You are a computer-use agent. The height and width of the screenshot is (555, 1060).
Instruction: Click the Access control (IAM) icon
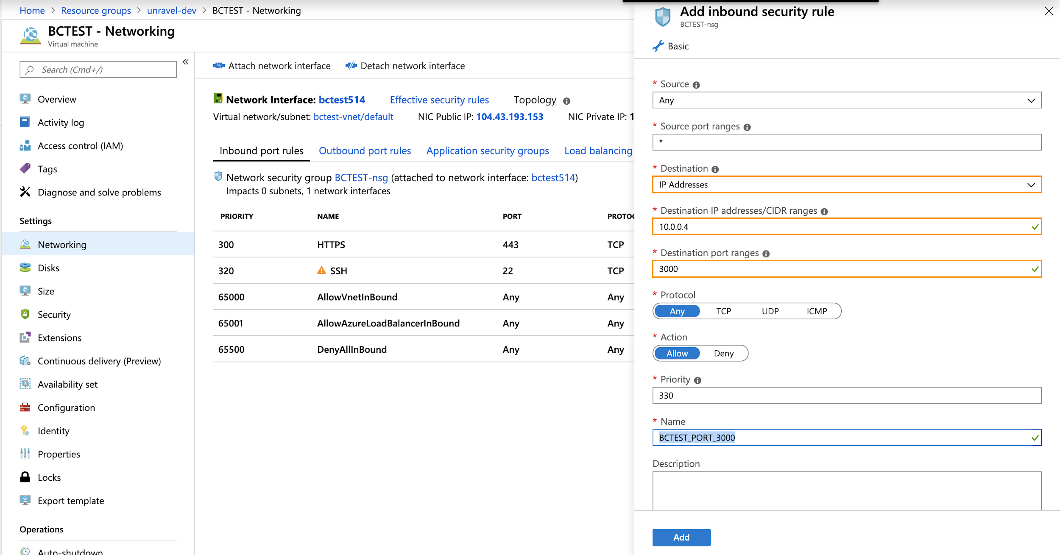click(25, 145)
